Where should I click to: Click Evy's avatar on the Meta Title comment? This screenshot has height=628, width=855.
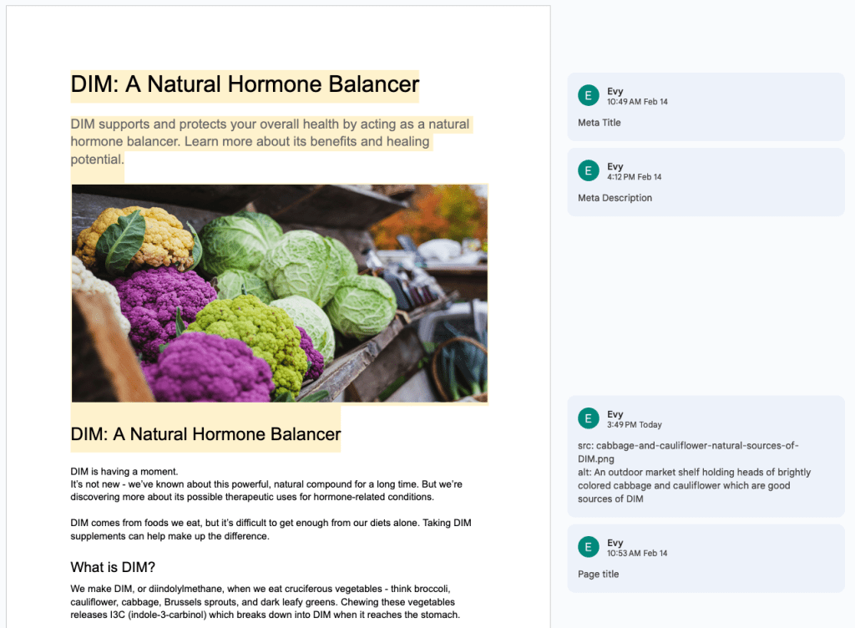point(589,95)
